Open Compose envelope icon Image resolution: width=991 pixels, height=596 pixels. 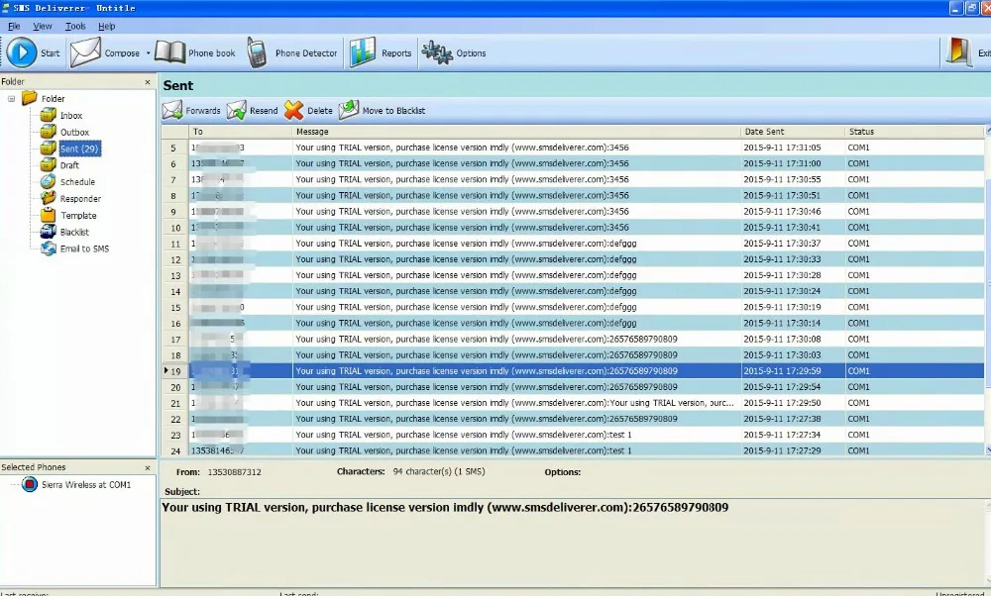(86, 52)
